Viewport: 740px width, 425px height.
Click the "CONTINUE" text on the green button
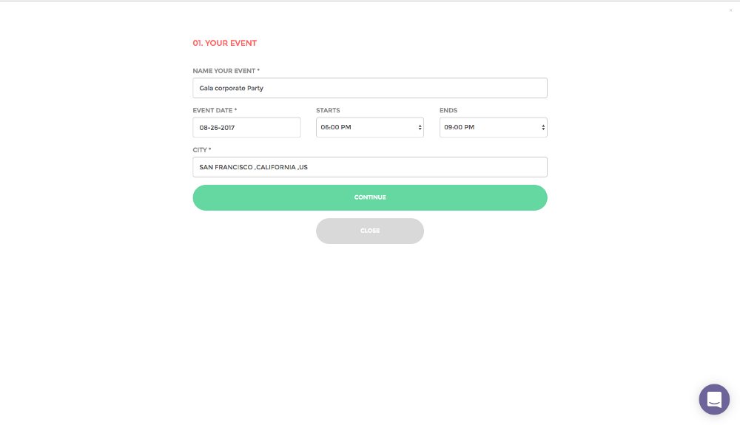point(370,197)
